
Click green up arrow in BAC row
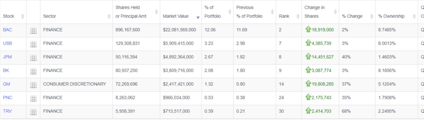coord(308,29)
